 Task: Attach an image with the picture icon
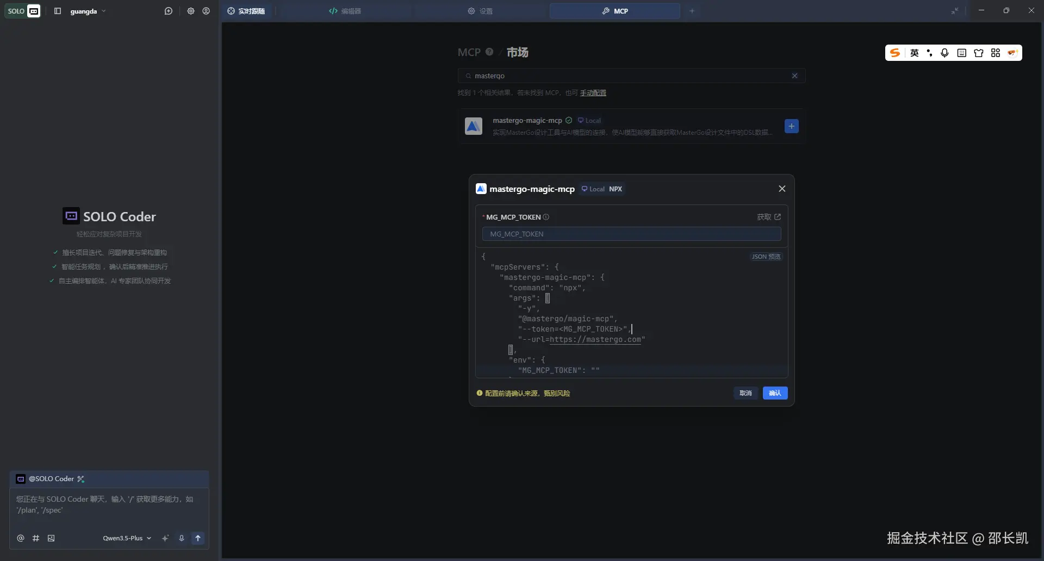tap(51, 538)
